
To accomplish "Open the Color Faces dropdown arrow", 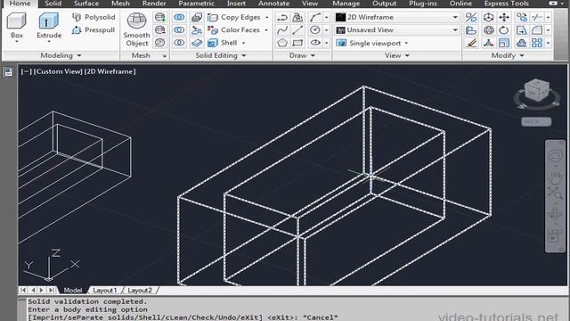I will (x=266, y=30).
